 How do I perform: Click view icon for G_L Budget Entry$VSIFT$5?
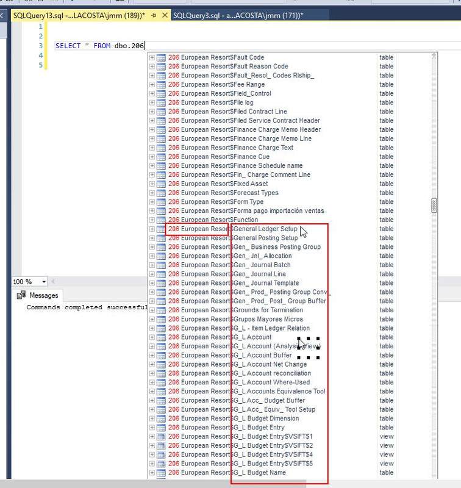[x=161, y=464]
